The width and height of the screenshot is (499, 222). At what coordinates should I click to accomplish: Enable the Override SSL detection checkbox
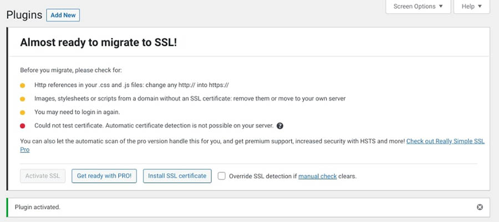[222, 176]
